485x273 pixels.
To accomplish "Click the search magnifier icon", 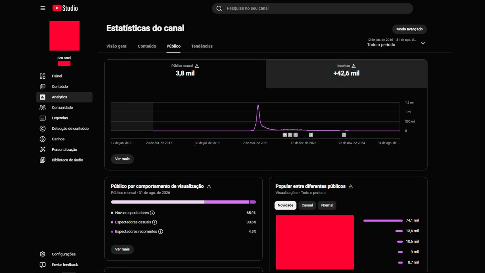I will click(219, 8).
